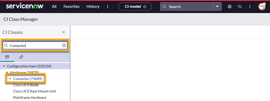Viewport: 270px width, 101px height.
Task: Select Computer (74689) class
Action: pos(28,79)
